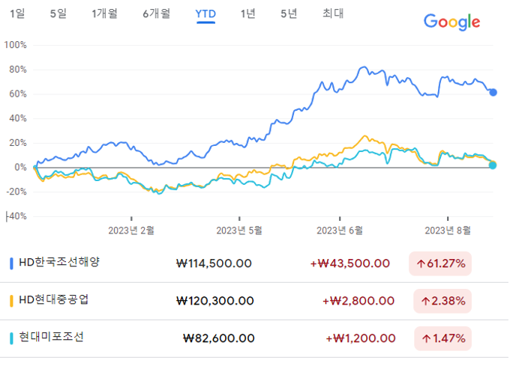Switch to the 1개월 range tab
The width and height of the screenshot is (516, 366).
pyautogui.click(x=105, y=13)
